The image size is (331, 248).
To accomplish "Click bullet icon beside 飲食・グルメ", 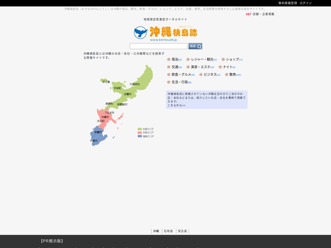I will click(169, 75).
